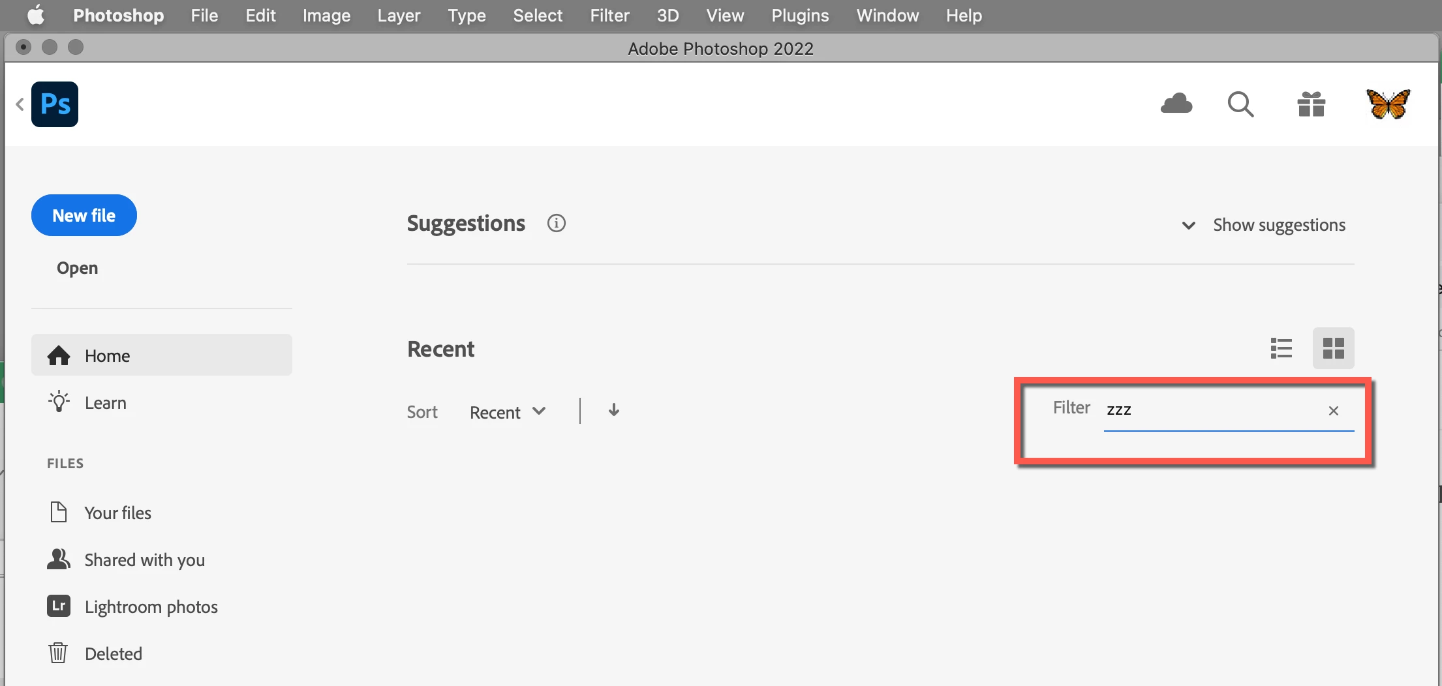Open the Image menu

[x=326, y=15]
